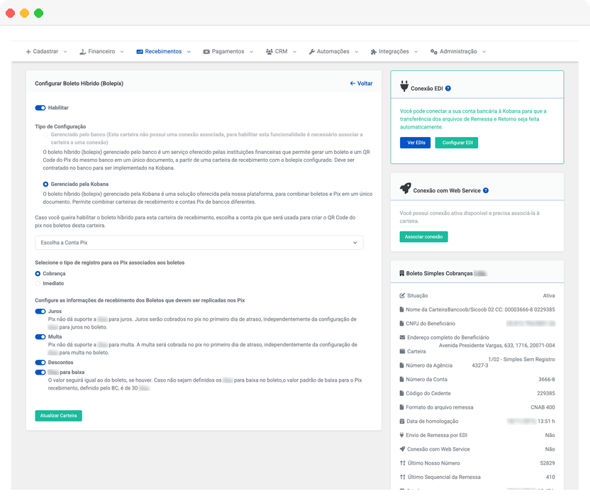Click the Administração gear icon
This screenshot has width=590, height=501.
(433, 51)
